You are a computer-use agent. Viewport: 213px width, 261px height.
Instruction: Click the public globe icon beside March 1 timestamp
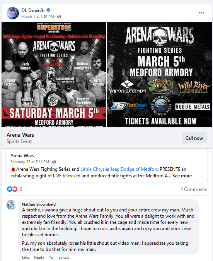click(x=59, y=17)
